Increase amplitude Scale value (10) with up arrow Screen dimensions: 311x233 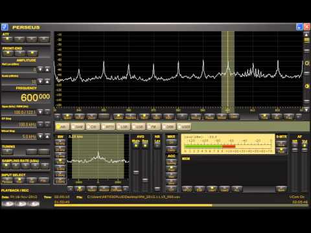pyautogui.click(x=47, y=82)
